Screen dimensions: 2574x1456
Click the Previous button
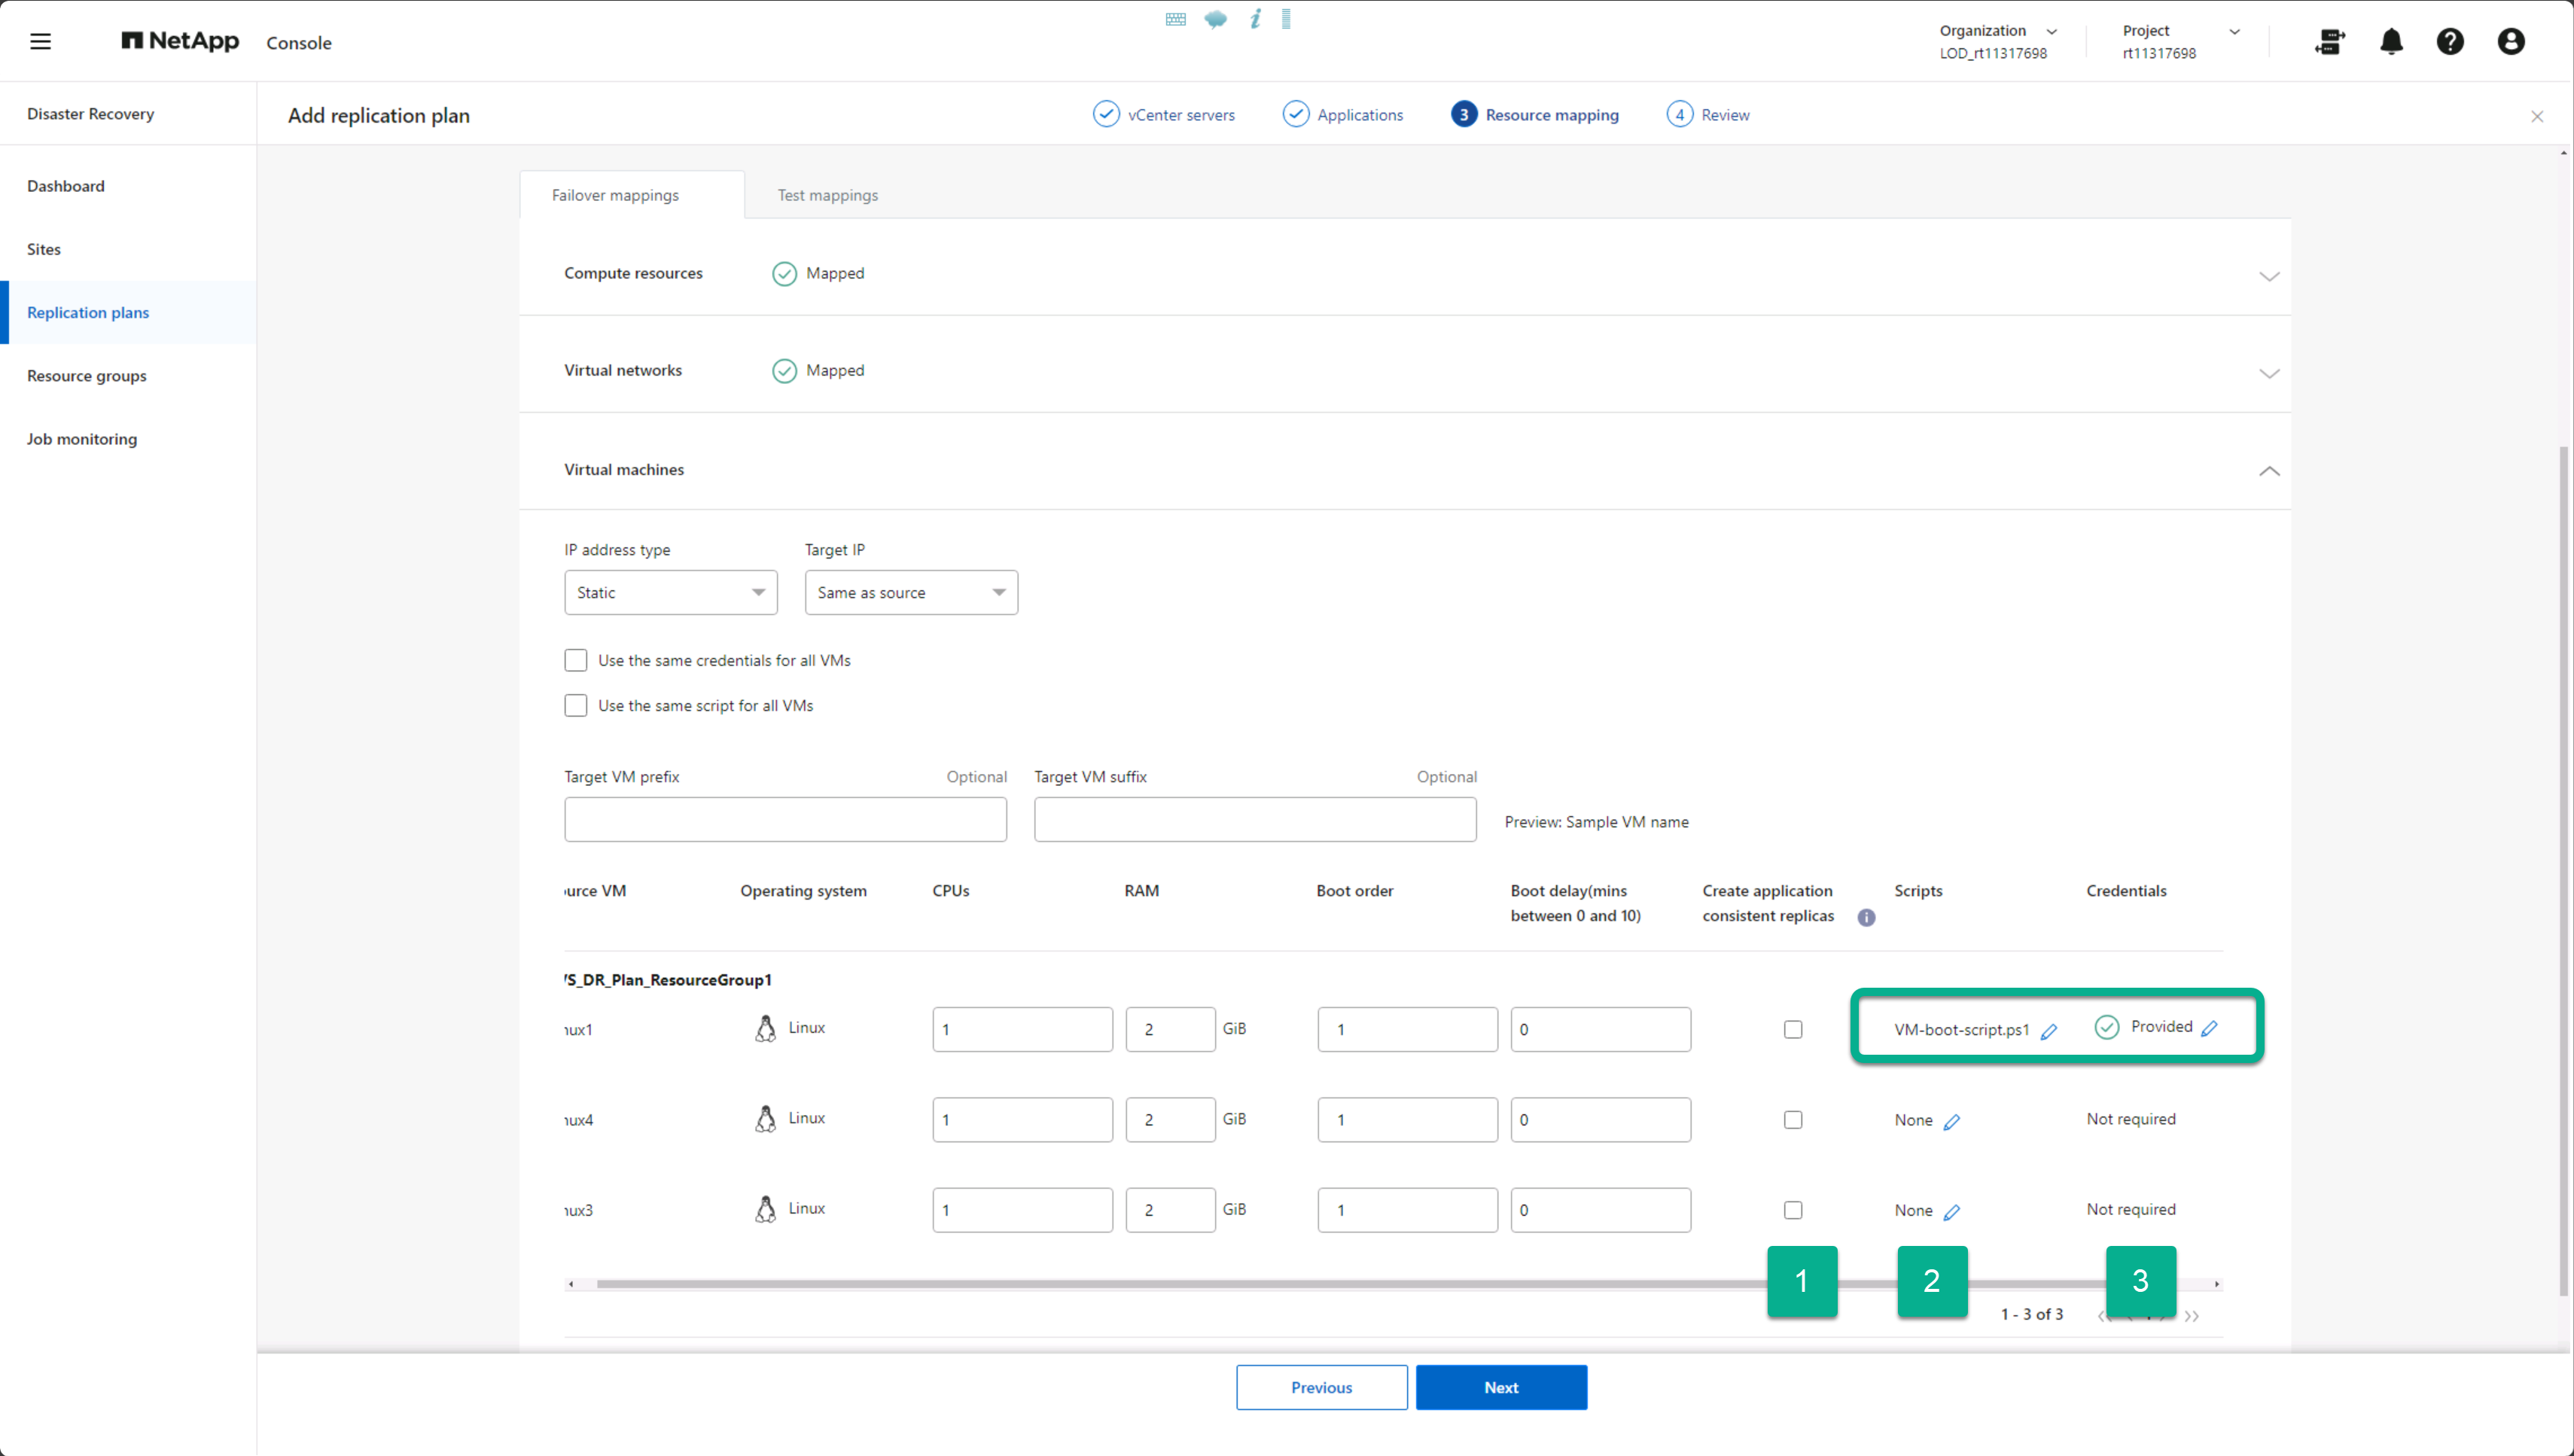coord(1320,1387)
